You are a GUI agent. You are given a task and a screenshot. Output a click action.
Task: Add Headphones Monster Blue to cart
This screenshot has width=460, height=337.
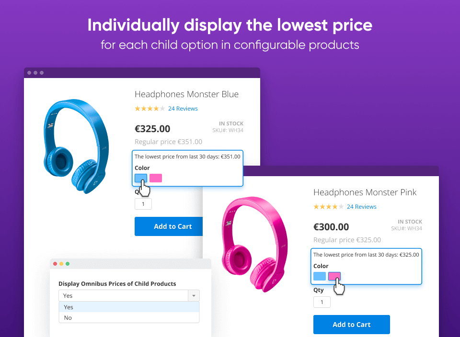pyautogui.click(x=169, y=226)
